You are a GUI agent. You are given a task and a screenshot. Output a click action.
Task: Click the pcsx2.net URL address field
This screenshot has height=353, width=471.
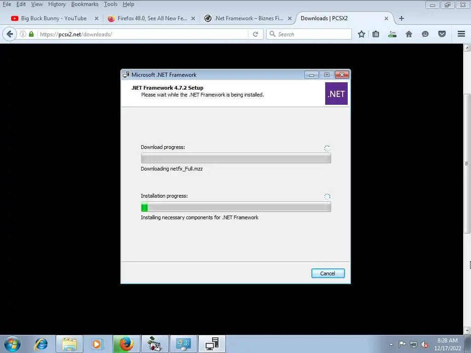[143, 34]
